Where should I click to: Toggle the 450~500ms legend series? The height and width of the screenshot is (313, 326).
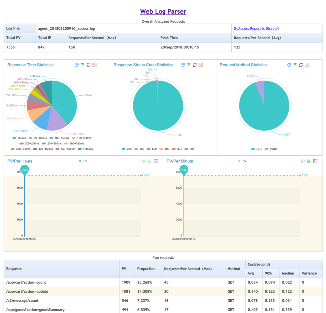[65, 149]
